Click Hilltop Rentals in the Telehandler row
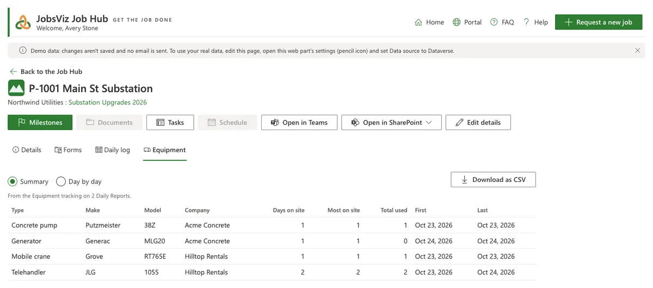653x288 pixels. [x=206, y=272]
